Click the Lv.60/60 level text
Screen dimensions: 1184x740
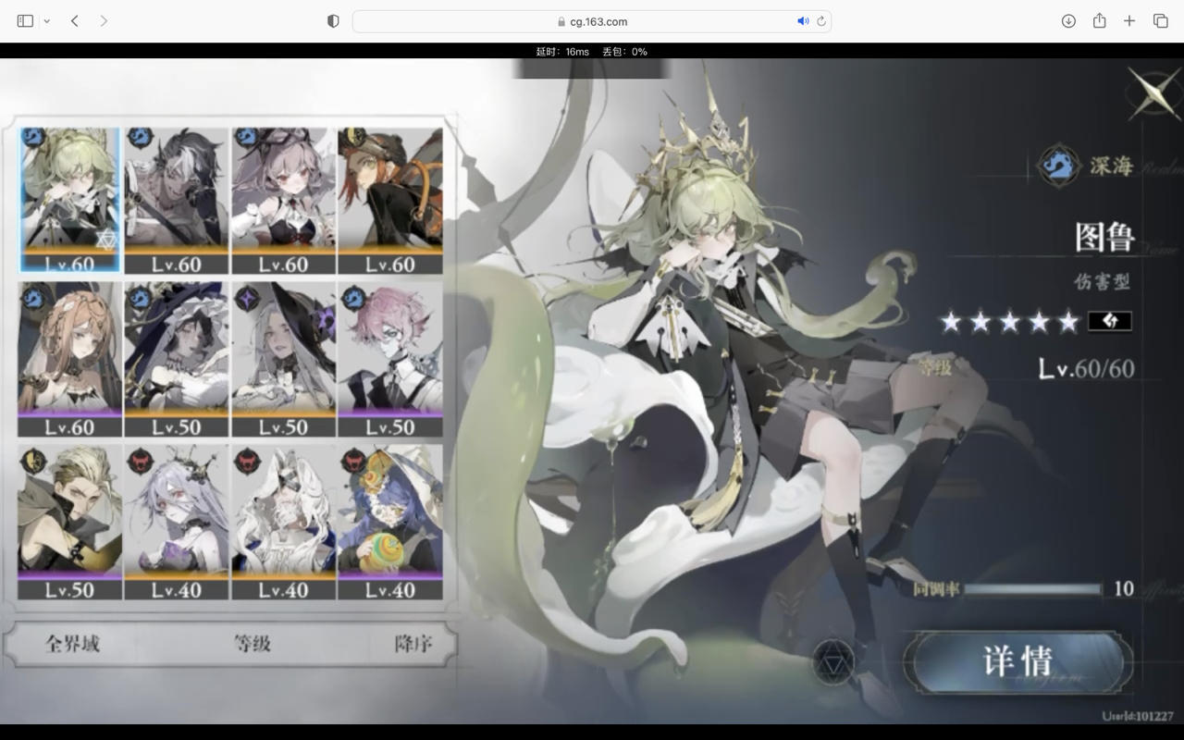point(1086,369)
